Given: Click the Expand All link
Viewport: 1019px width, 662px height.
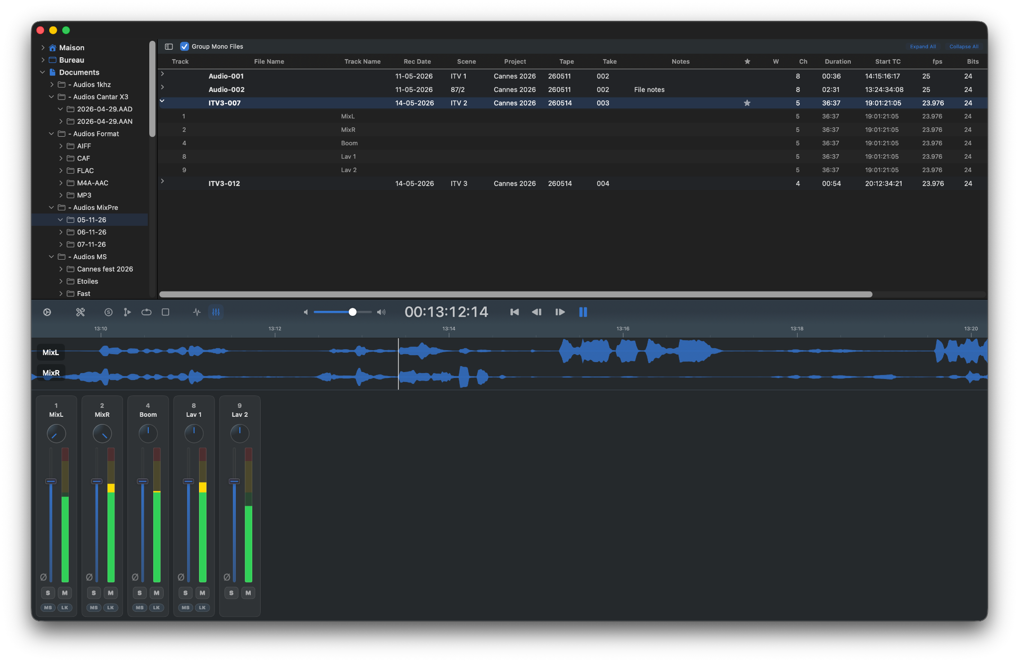Looking at the screenshot, I should click(x=923, y=47).
